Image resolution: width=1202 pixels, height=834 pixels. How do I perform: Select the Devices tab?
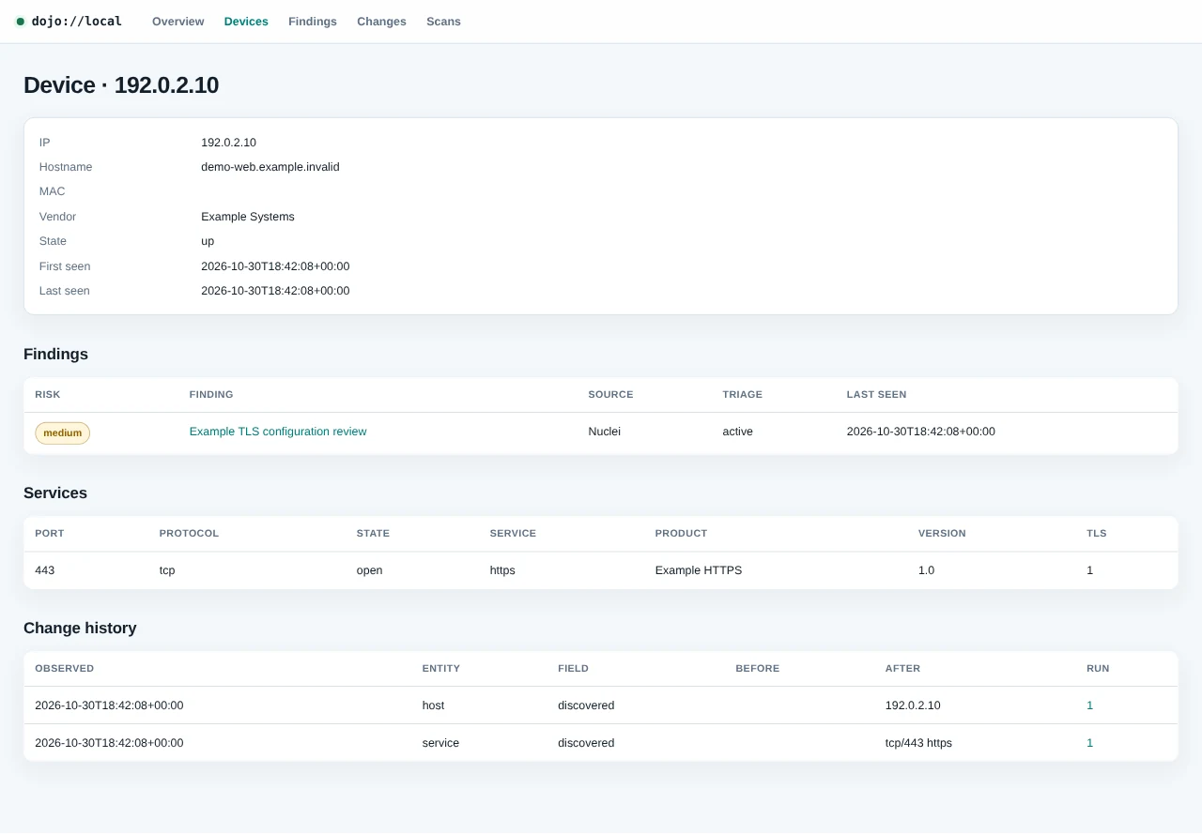pos(246,22)
